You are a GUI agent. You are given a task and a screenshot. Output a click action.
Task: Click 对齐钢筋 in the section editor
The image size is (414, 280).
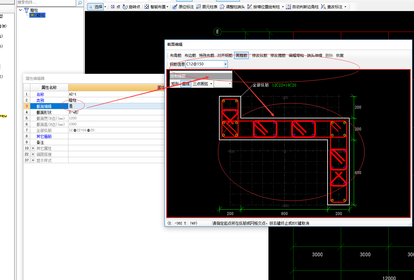[x=225, y=56]
